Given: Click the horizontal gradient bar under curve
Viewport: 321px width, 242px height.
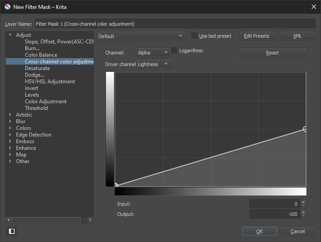Looking at the screenshot, I should (x=211, y=191).
